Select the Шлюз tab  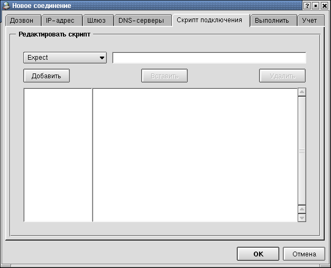coord(96,21)
